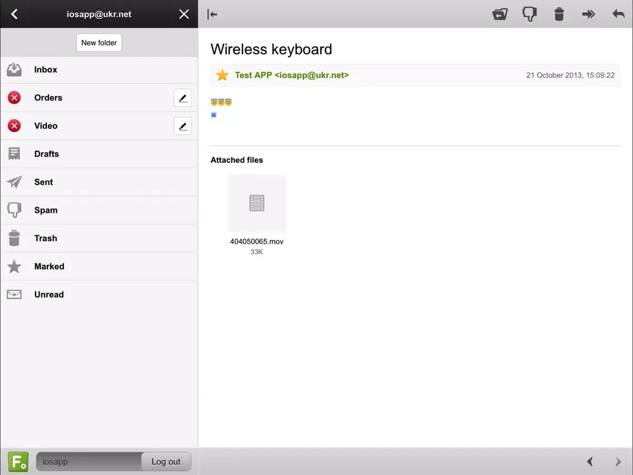Reply to the message

coord(618,14)
